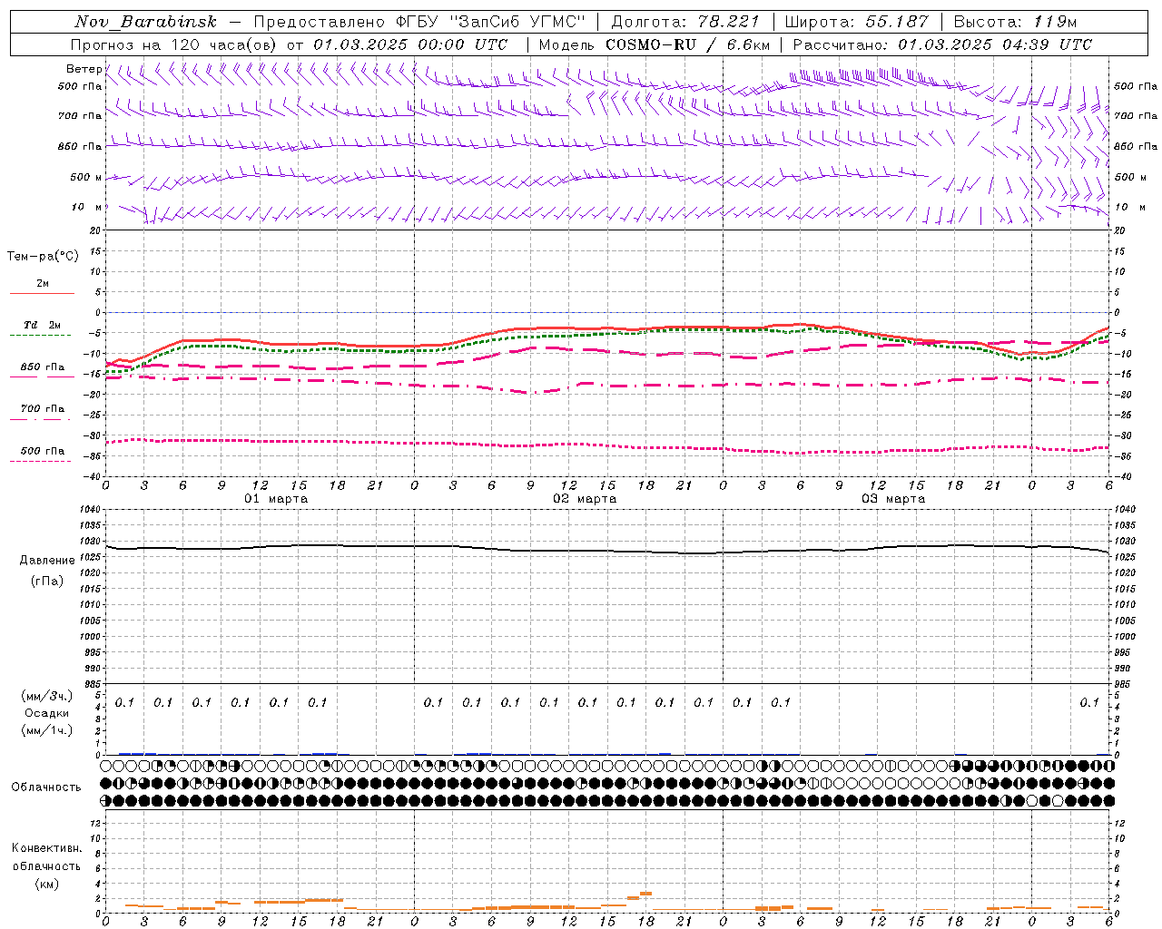This screenshot has width=1162, height=929.
Task: Click '500 м' label left of wind panel
Action: (x=86, y=177)
